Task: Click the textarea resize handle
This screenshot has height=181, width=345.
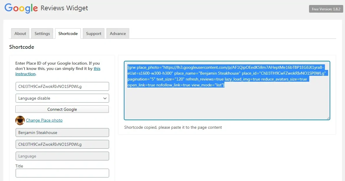Action: point(328,117)
